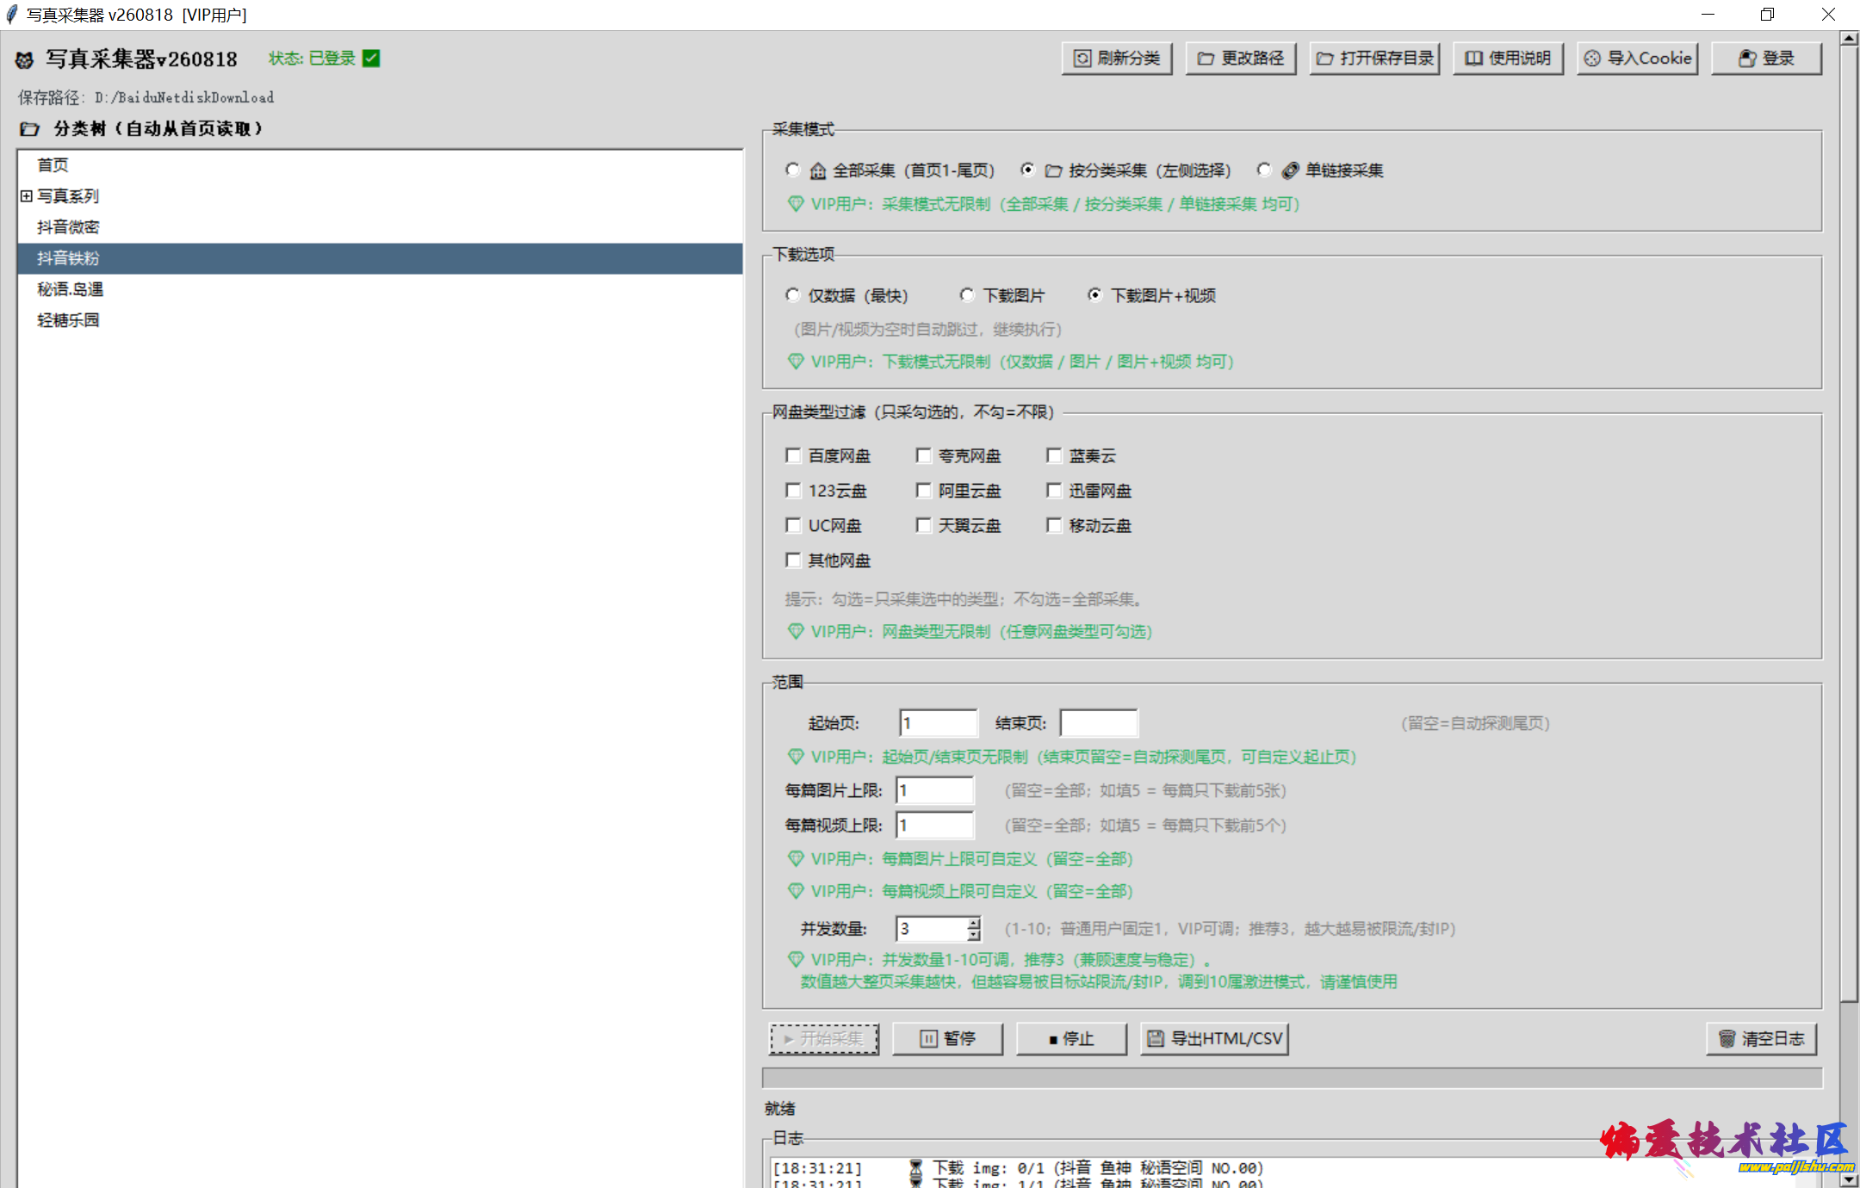Click the folder icon beside 按分类采集

click(1053, 170)
